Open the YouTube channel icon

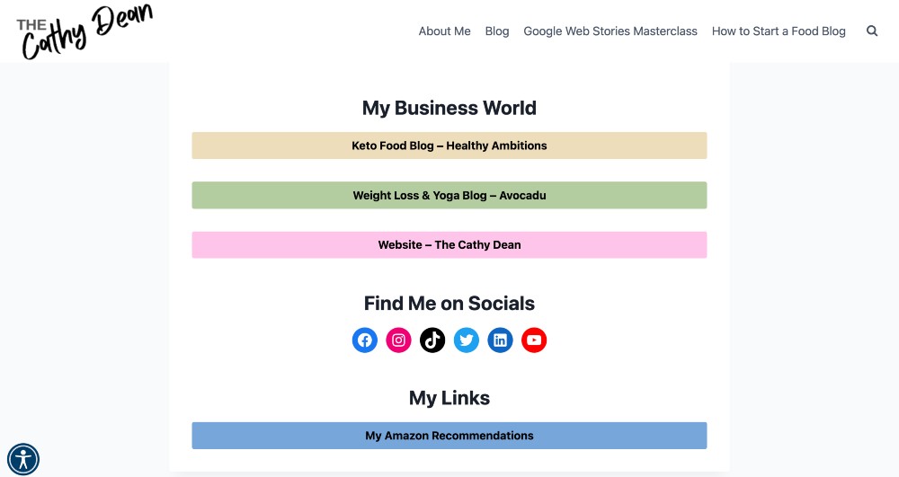(x=534, y=340)
